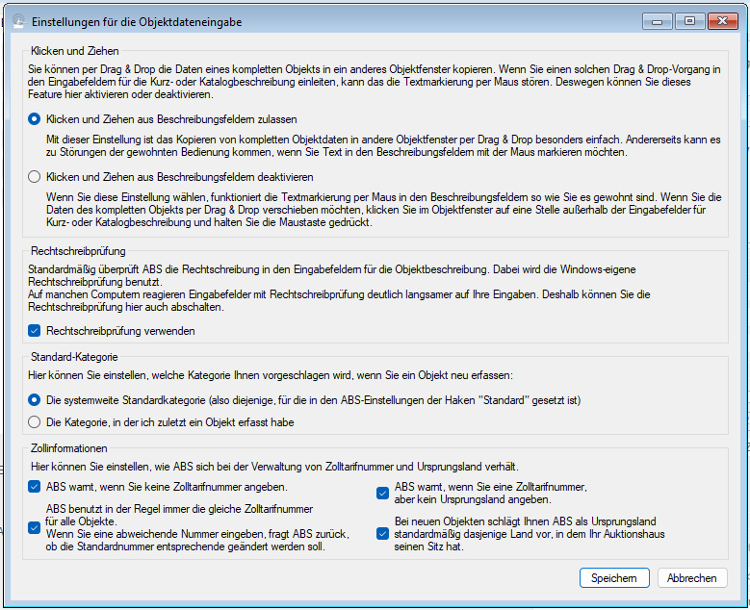Uncheck 'immer die gleiche Zolltarifnummer' option
750x610 pixels.
36,527
